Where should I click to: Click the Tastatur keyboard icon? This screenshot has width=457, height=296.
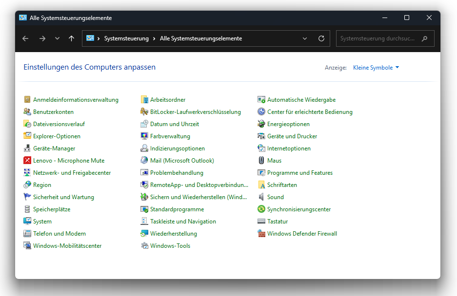point(261,222)
